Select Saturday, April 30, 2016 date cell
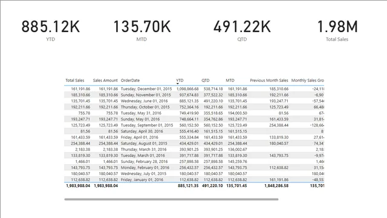 click(x=142, y=131)
